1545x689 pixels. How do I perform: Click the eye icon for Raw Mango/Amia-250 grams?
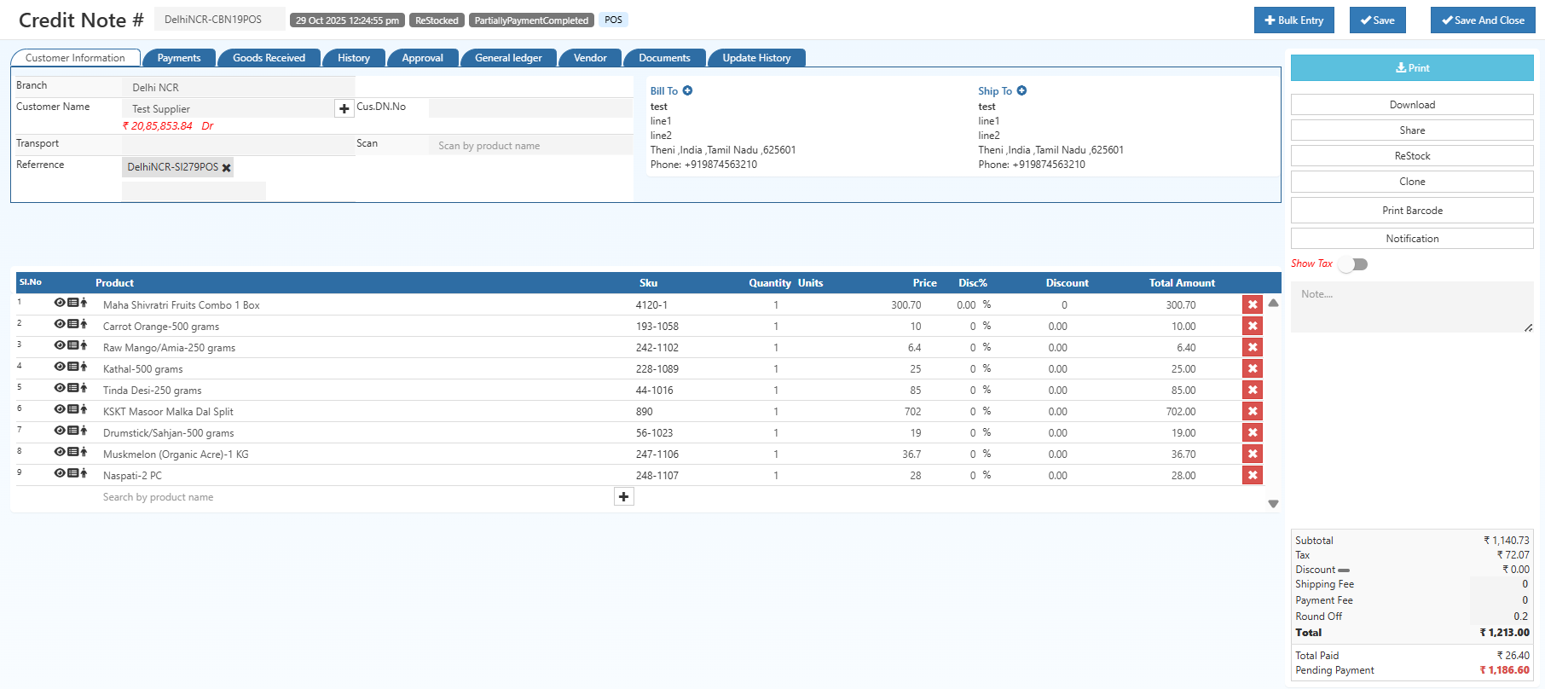click(x=60, y=345)
